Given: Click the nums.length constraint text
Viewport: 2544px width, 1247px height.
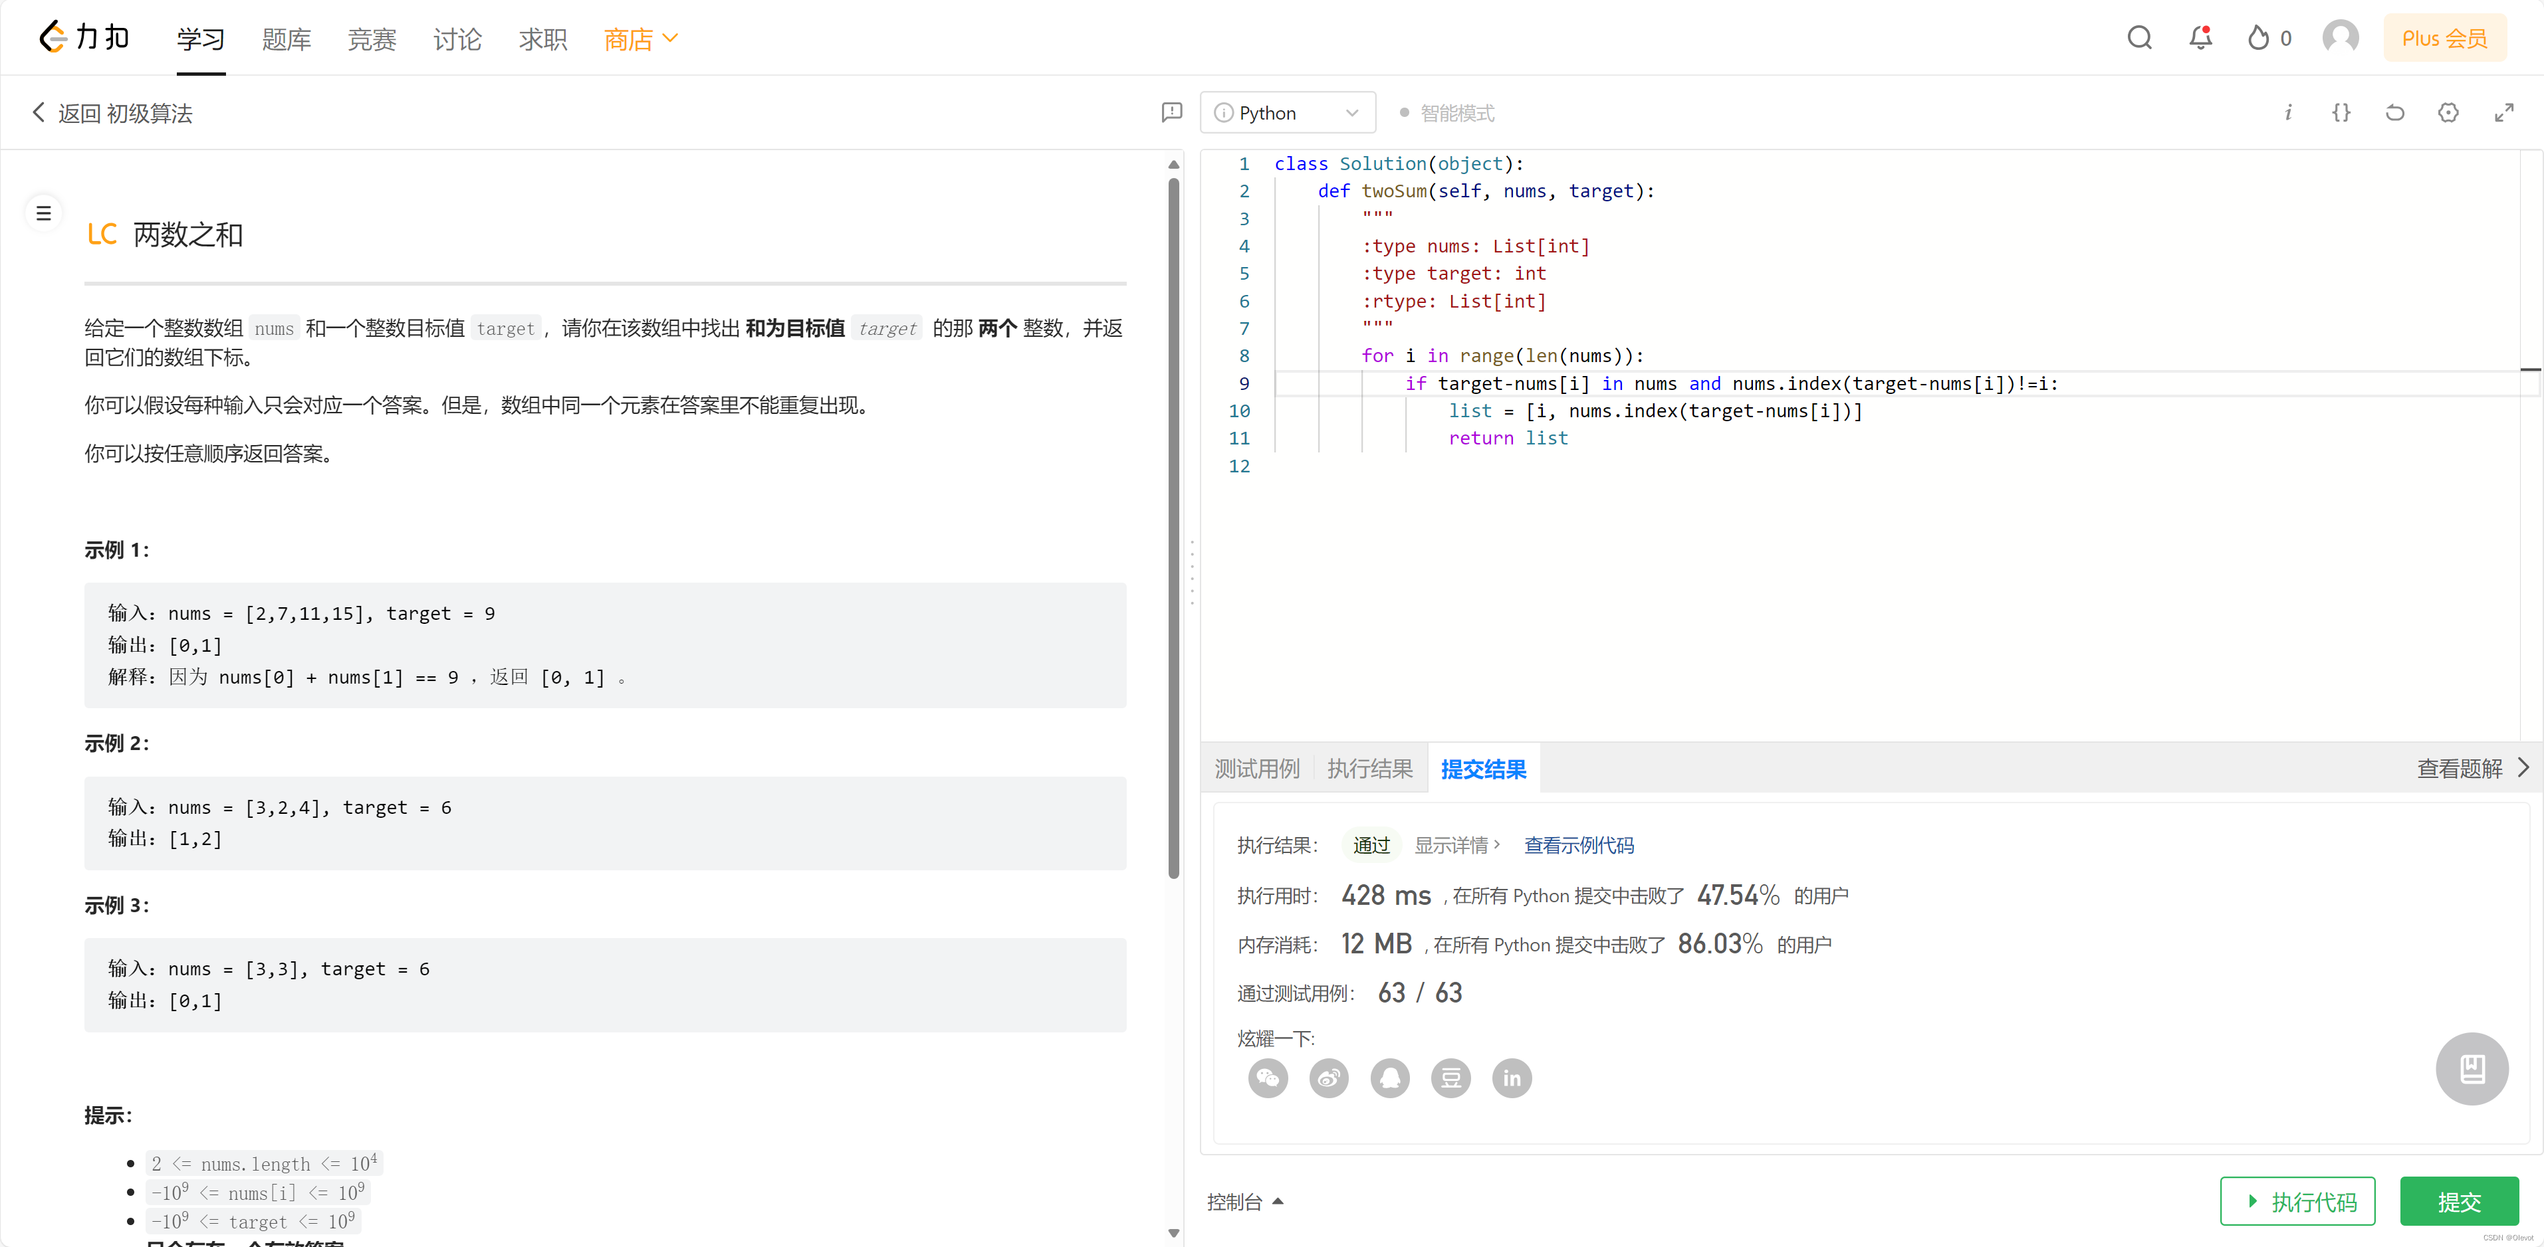Looking at the screenshot, I should 264,1163.
